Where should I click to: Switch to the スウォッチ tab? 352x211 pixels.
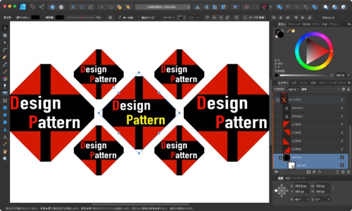(x=295, y=24)
